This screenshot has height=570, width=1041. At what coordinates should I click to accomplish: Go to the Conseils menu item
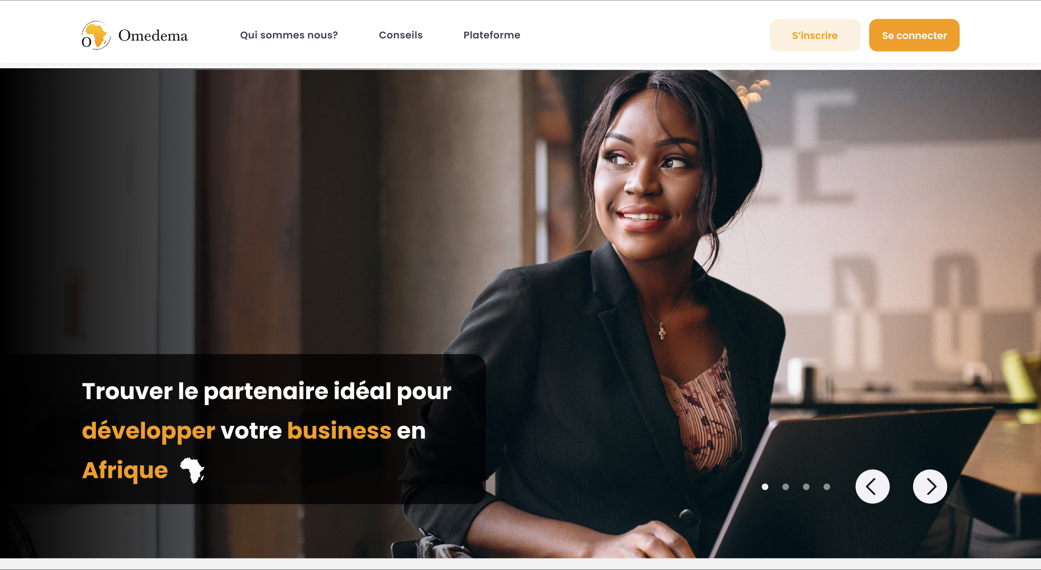click(400, 35)
